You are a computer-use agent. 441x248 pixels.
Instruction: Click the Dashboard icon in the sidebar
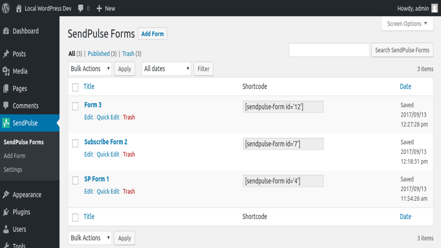6,31
